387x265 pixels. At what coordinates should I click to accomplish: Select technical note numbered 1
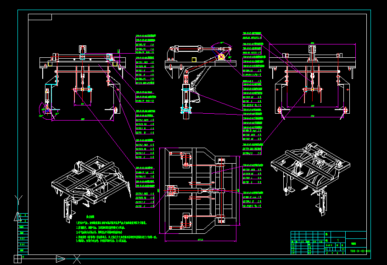pyautogui.click(x=111, y=223)
